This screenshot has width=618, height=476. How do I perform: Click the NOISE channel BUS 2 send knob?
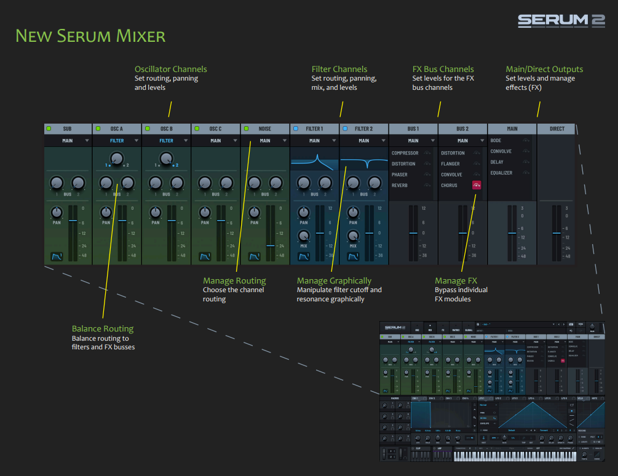(275, 183)
